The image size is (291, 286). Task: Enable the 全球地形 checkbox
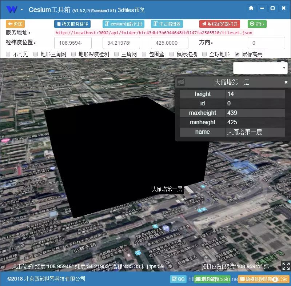(204, 54)
